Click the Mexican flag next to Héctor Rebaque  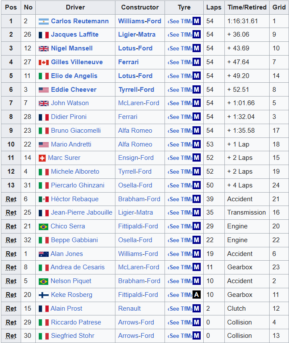click(x=44, y=199)
